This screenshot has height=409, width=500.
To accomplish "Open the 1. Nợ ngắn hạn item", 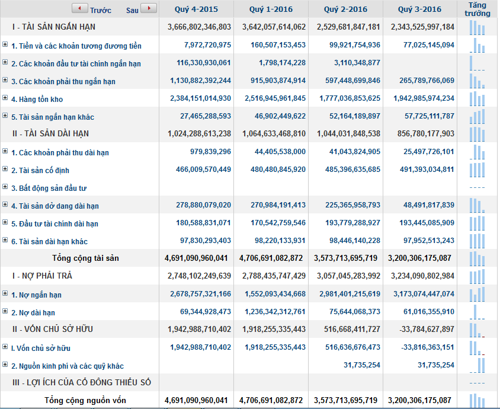I will pyautogui.click(x=36, y=295).
